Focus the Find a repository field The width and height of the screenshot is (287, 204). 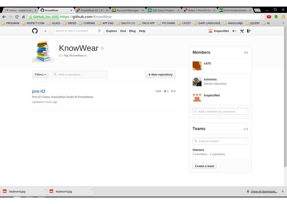pyautogui.click(x=79, y=74)
